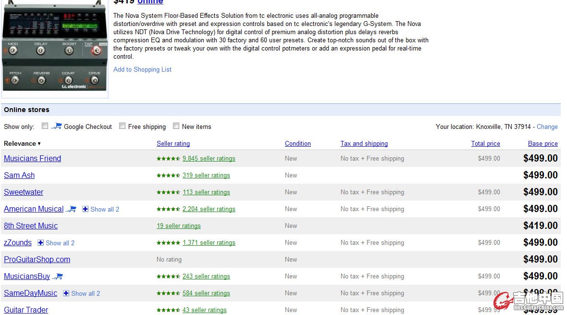Click the star rating for Sam Ash
567x315 pixels.
click(168, 175)
